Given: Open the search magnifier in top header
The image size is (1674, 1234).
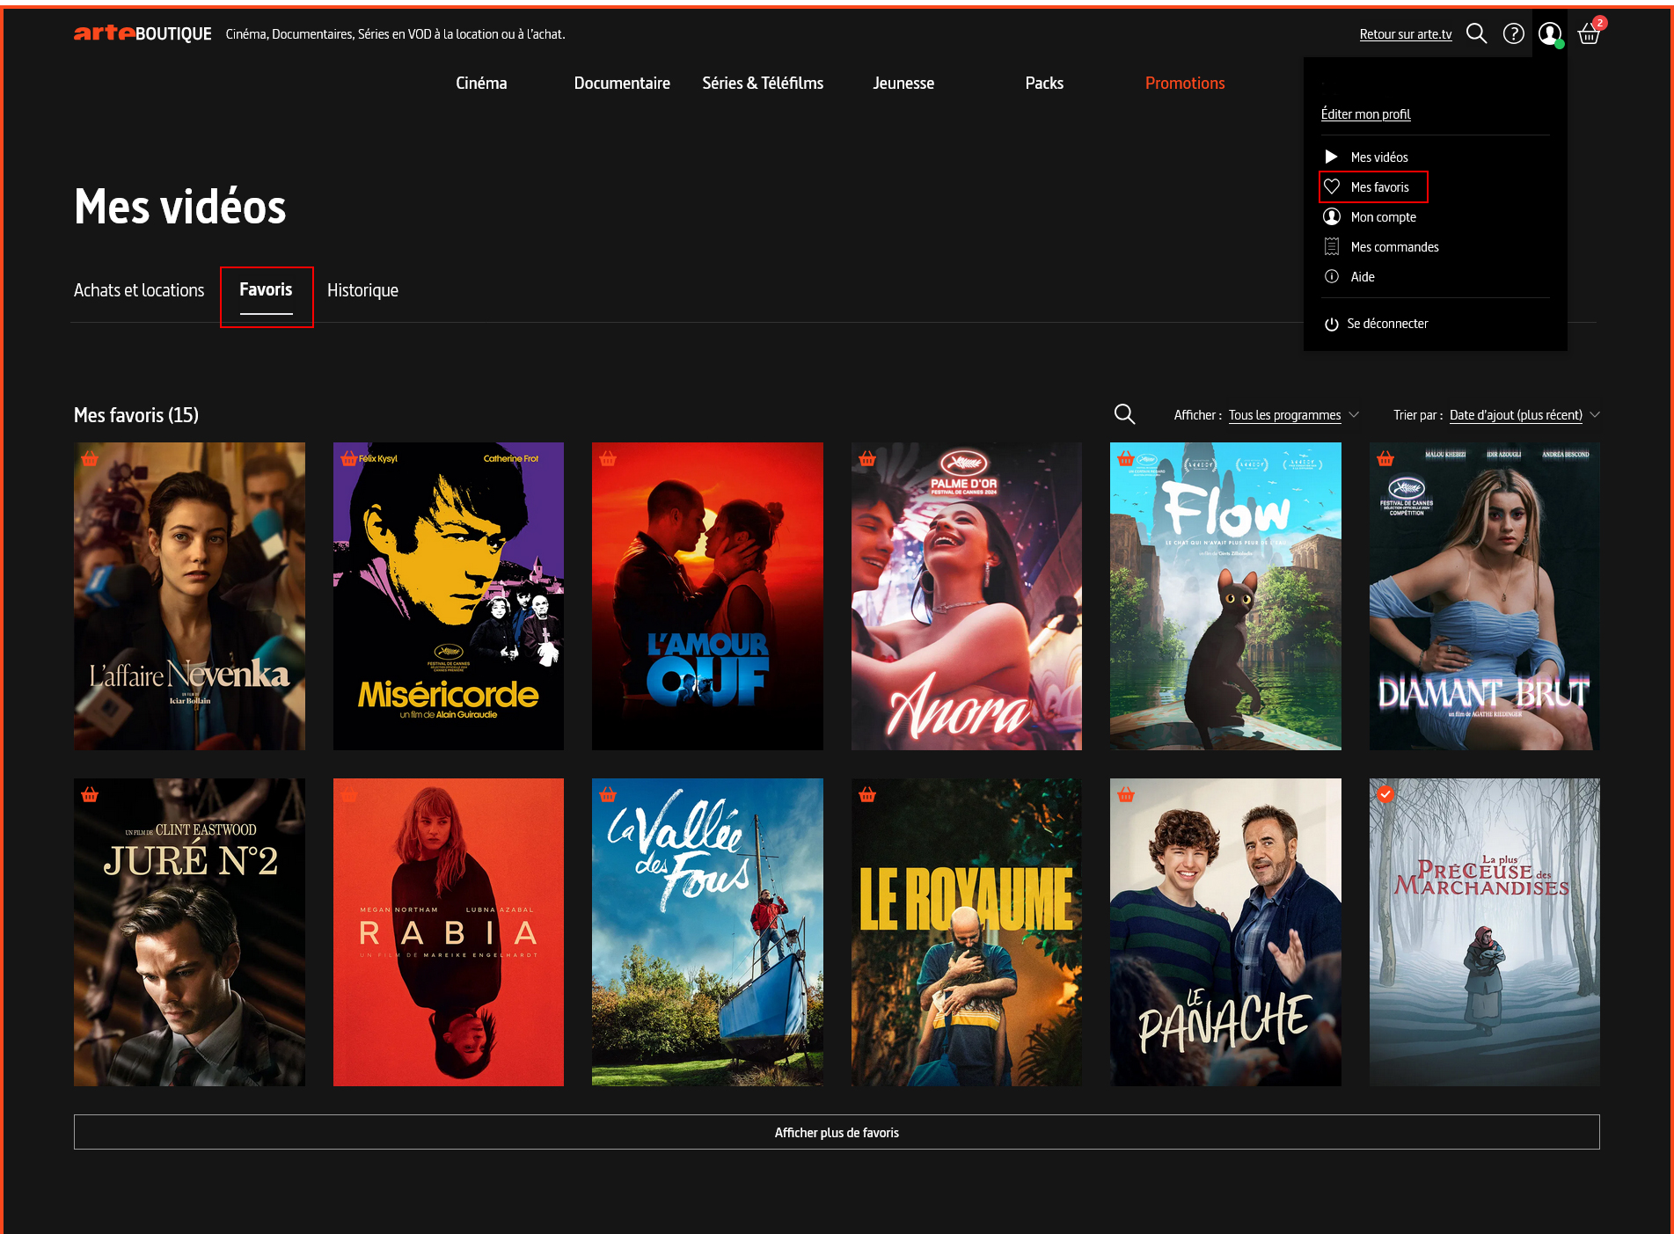Looking at the screenshot, I should [x=1476, y=33].
